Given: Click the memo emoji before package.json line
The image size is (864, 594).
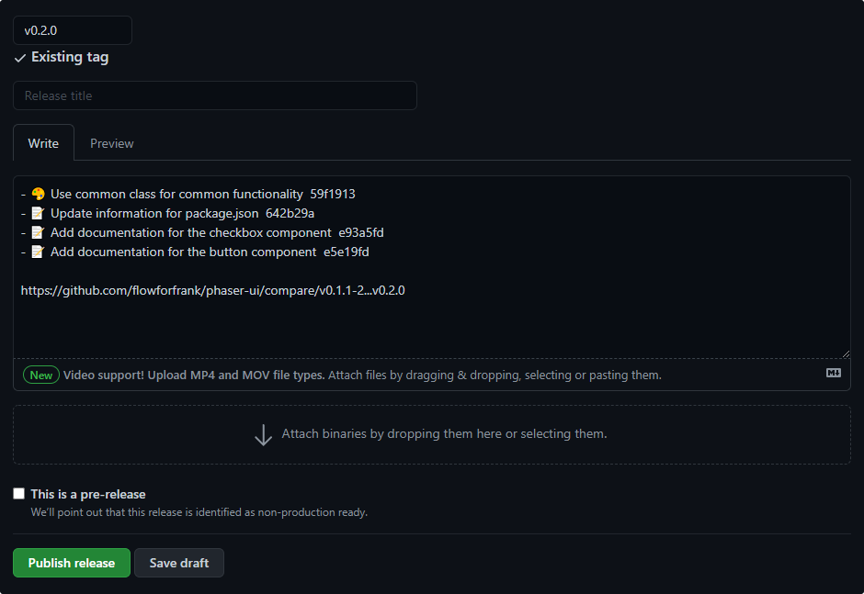Looking at the screenshot, I should 38,213.
